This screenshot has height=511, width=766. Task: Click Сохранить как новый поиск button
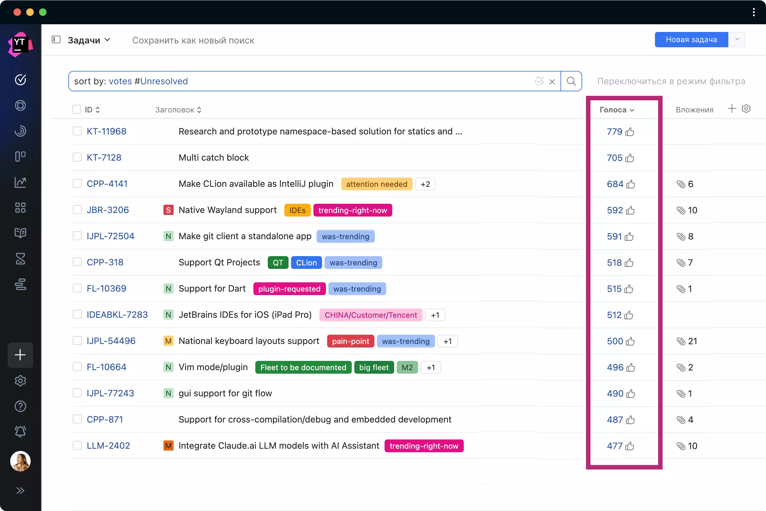pos(193,40)
